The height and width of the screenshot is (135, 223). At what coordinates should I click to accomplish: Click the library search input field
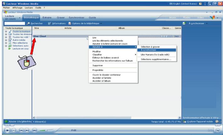click(x=13, y=24)
